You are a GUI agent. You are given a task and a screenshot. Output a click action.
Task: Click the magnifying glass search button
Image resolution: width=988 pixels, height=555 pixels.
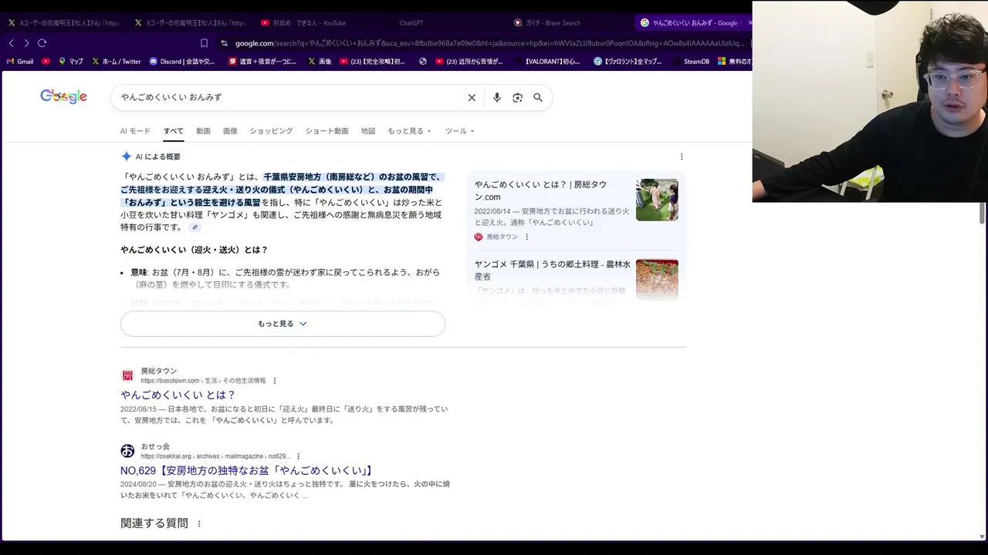(538, 98)
